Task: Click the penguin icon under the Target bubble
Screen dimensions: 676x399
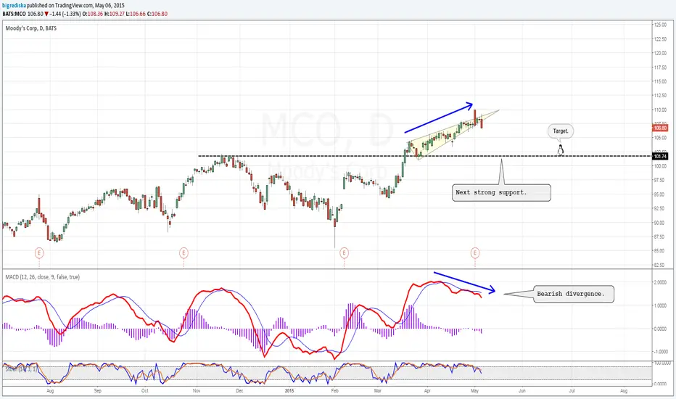Action: point(561,149)
